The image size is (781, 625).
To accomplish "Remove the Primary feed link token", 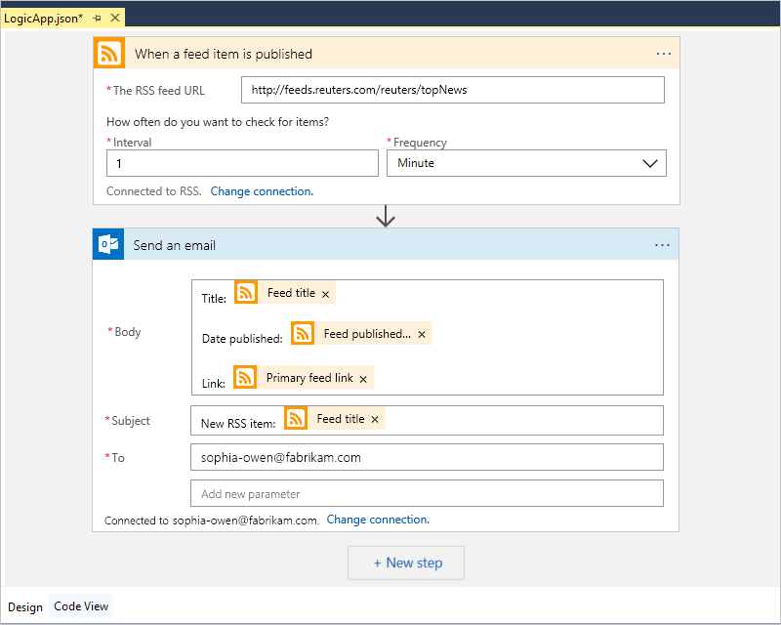I will [362, 377].
